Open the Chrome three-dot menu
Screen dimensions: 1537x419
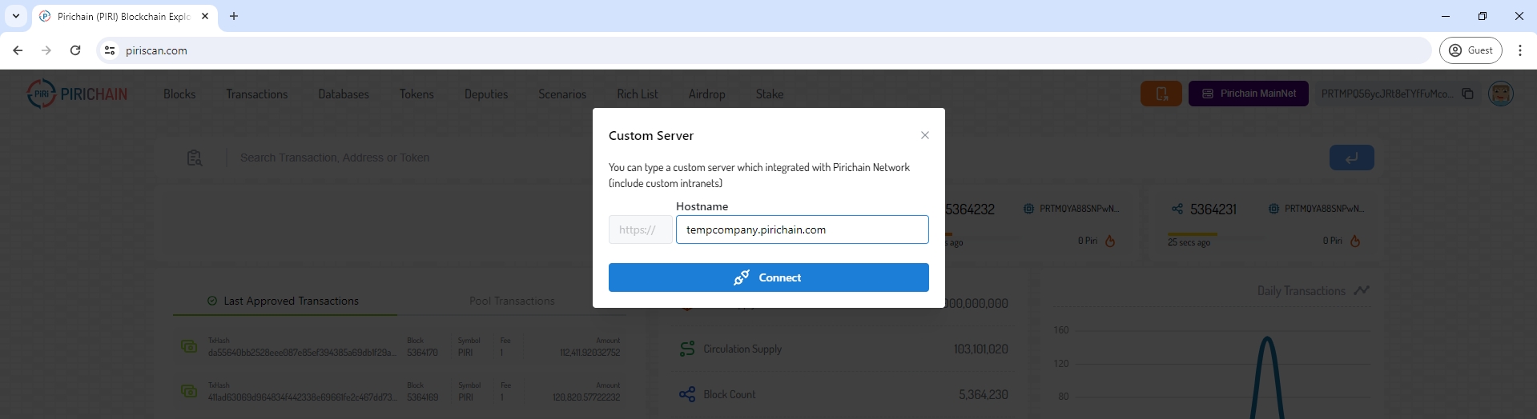coord(1519,50)
